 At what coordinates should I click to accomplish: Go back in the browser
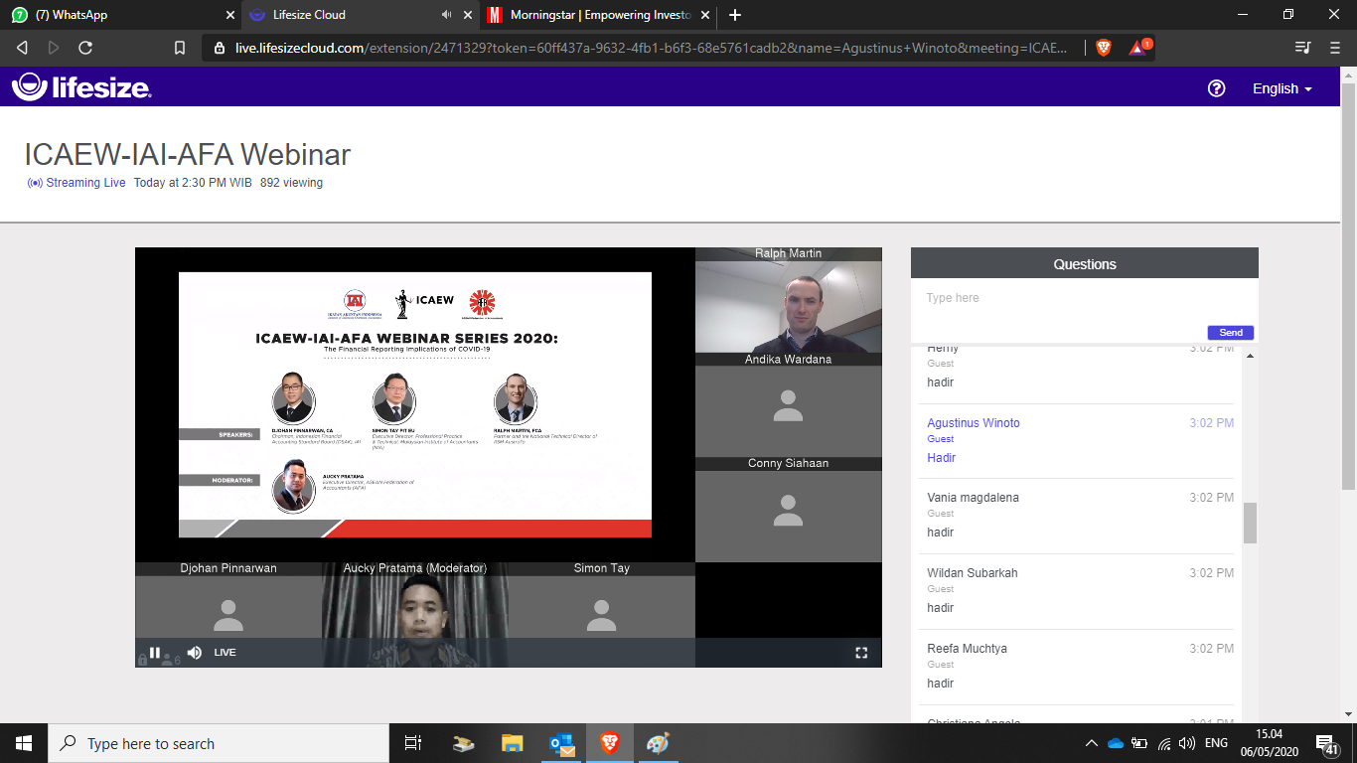coord(22,48)
